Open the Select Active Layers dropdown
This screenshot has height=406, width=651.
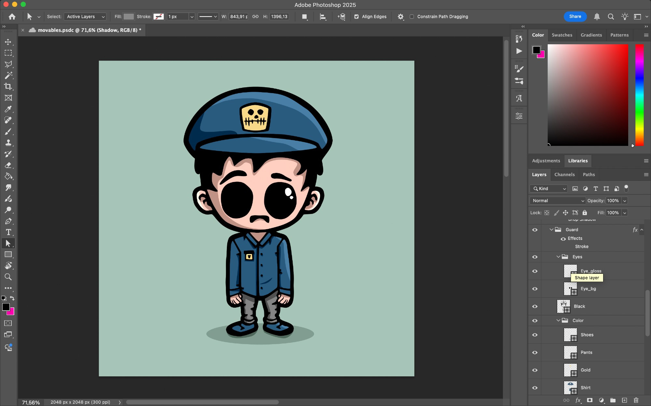pyautogui.click(x=85, y=17)
